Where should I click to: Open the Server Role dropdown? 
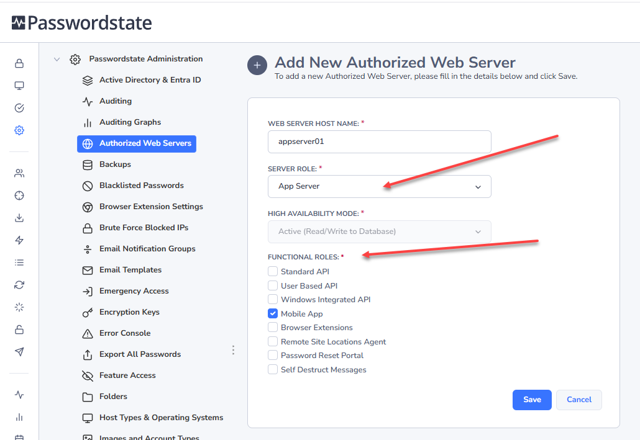point(379,186)
